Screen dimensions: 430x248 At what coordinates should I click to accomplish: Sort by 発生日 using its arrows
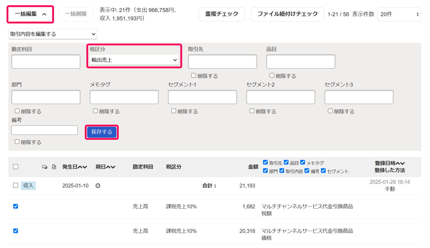click(x=82, y=167)
